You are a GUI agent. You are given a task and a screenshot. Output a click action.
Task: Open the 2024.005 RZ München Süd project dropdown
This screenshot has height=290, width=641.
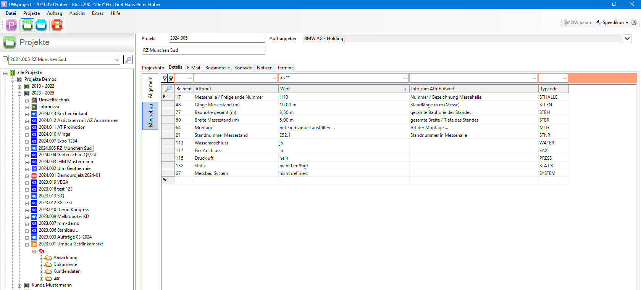click(117, 60)
